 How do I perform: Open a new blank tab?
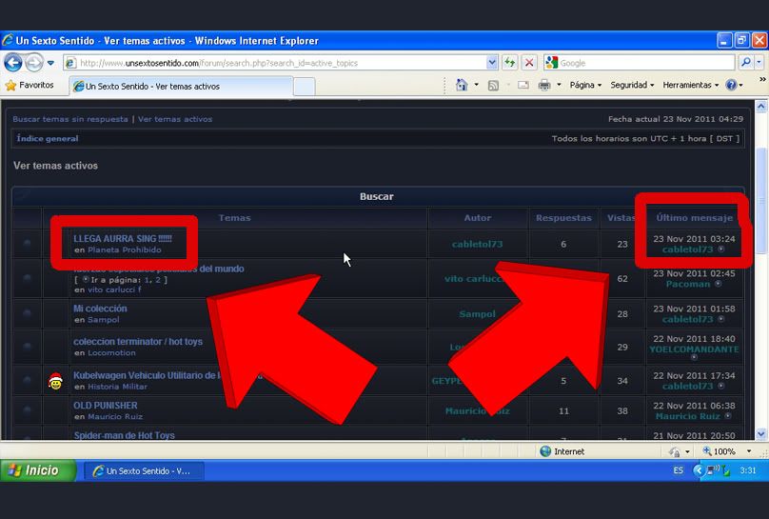pyautogui.click(x=304, y=87)
